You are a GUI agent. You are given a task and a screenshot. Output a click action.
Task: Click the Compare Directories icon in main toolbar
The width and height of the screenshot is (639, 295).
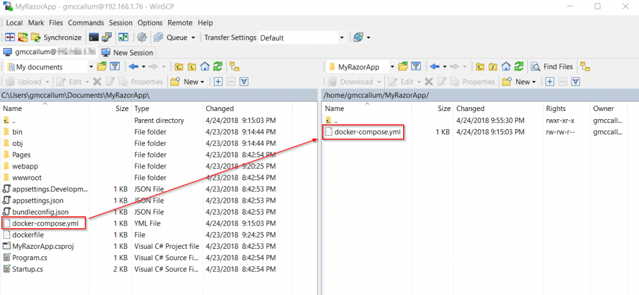point(10,37)
